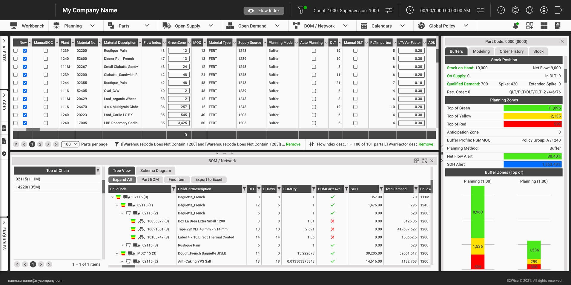This screenshot has height=285, width=571.
Task: Click the filter funnel icon in header
Action: tap(301, 10)
